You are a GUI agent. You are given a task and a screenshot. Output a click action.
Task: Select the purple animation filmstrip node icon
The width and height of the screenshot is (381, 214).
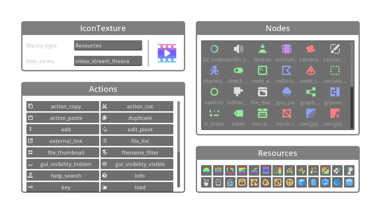pyautogui.click(x=286, y=49)
